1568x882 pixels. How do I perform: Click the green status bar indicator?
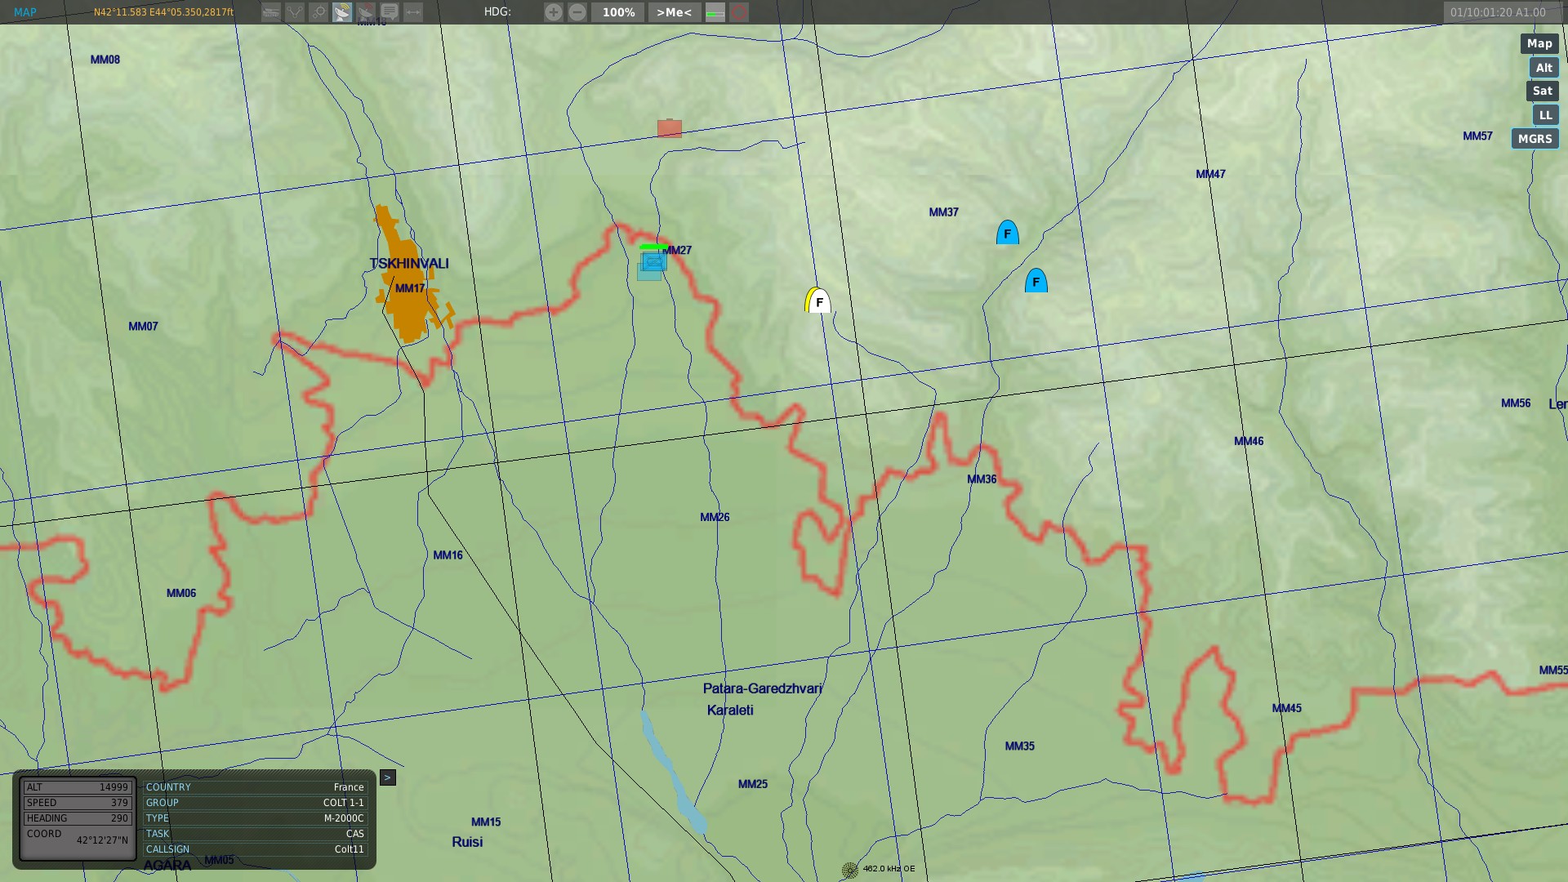coord(715,12)
